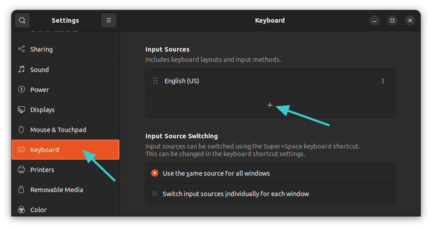The width and height of the screenshot is (432, 229).
Task: Click the Sharing icon in sidebar
Action: coord(21,49)
